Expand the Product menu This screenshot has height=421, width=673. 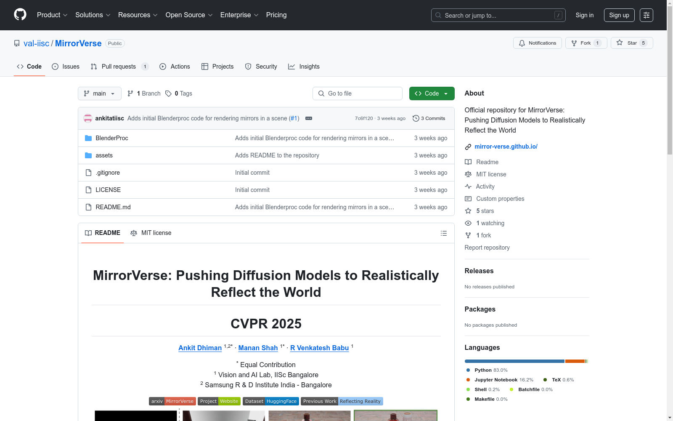(52, 15)
